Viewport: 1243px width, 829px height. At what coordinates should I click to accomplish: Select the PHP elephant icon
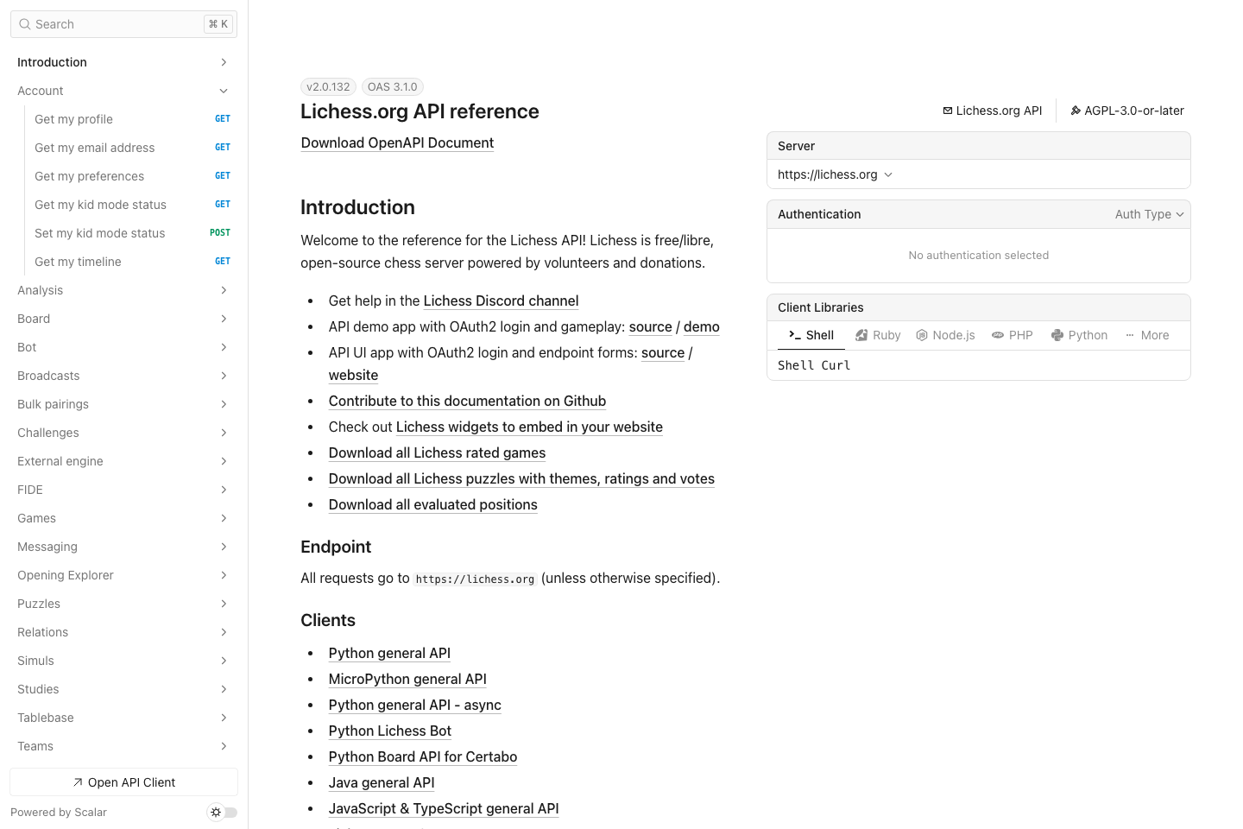click(999, 335)
